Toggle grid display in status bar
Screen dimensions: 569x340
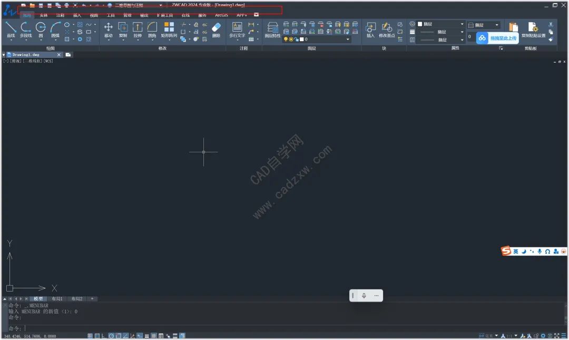click(90, 336)
